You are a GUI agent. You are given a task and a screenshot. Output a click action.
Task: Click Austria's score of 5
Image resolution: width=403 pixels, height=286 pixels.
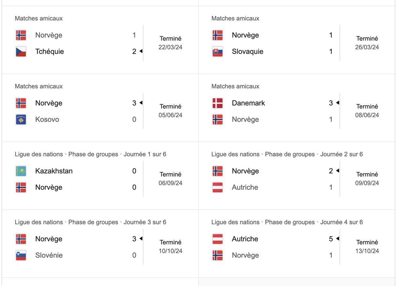[331, 239]
